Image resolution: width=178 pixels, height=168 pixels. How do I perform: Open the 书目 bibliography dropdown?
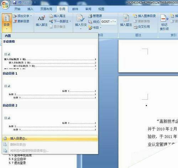95,28
